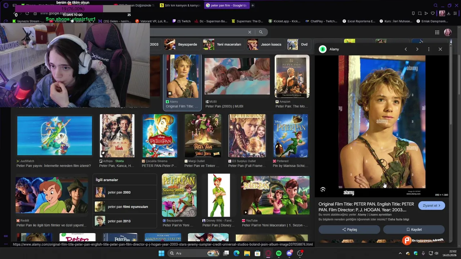Switch to the Sıfır km kamyon tab
This screenshot has height=259, width=461.
pyautogui.click(x=180, y=5)
